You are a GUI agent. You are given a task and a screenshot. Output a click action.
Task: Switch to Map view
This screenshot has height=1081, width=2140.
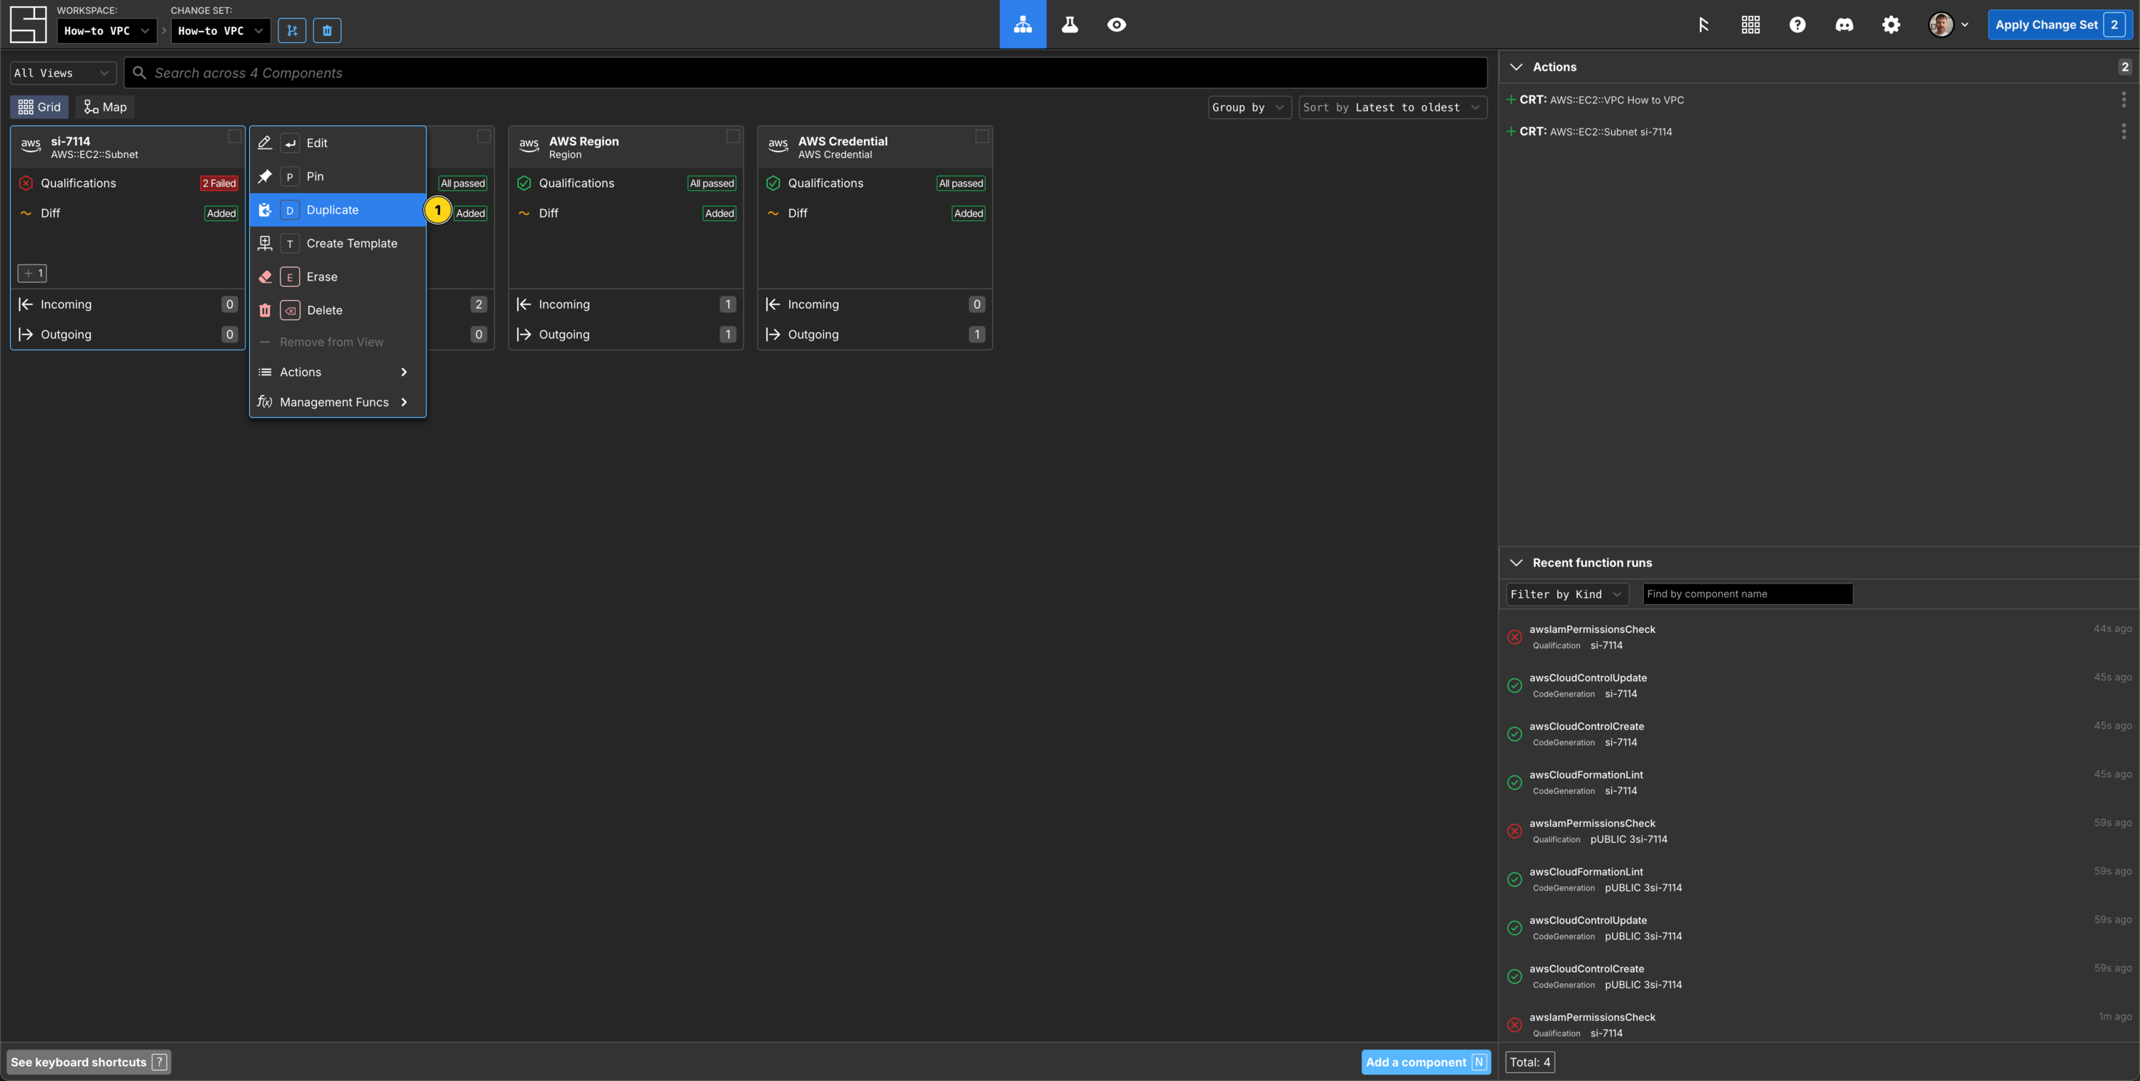(x=106, y=107)
